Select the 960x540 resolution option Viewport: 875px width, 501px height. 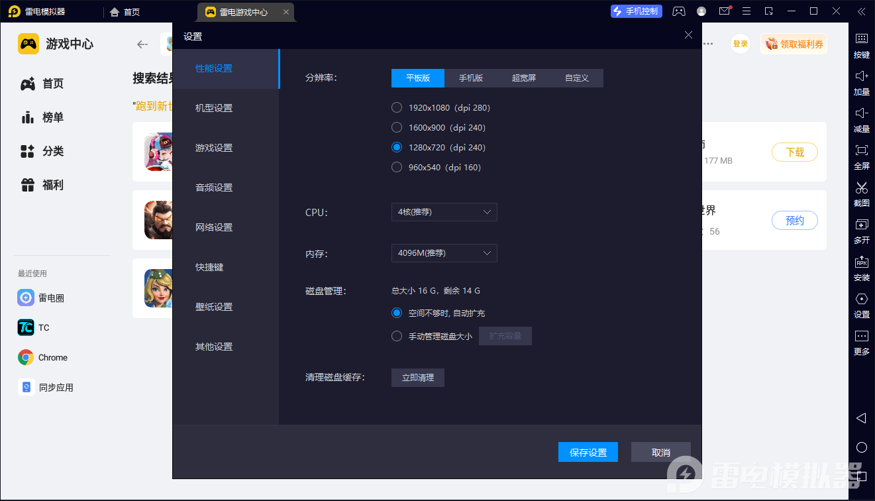(397, 167)
